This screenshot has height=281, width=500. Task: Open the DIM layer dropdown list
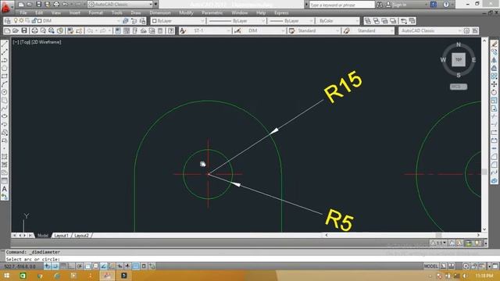pos(118,21)
